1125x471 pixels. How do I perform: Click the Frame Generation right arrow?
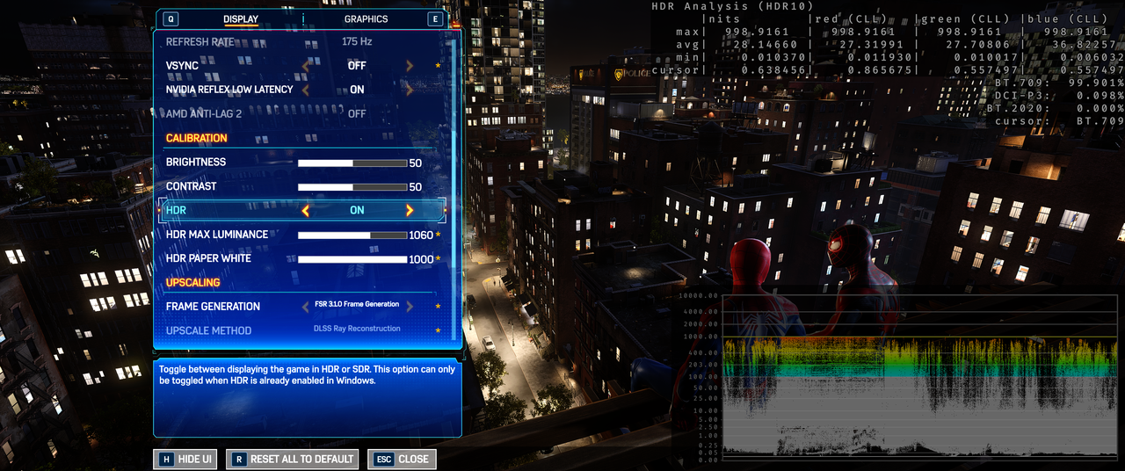[x=410, y=306]
